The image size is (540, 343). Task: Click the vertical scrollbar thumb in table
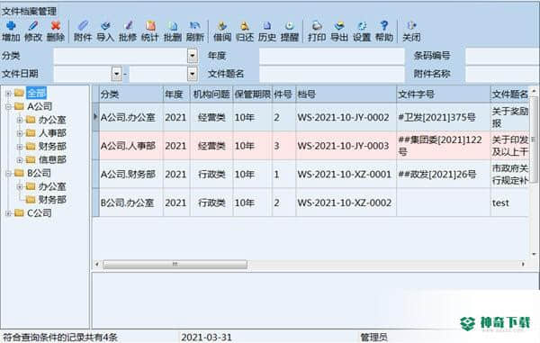tap(534, 140)
